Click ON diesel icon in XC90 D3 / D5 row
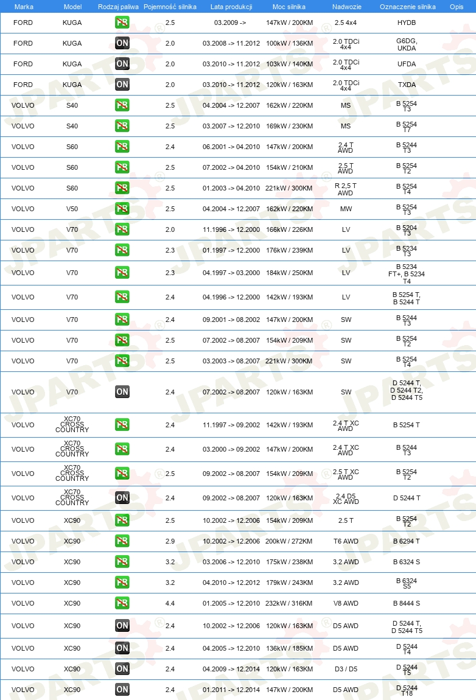Screen dimensions: 476x700 (122, 669)
